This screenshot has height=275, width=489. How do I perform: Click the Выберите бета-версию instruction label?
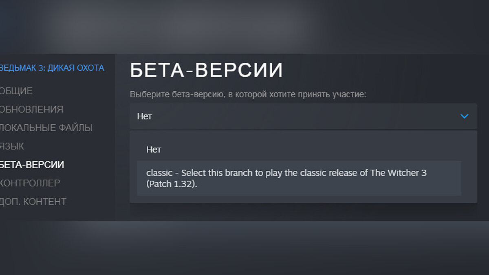coord(248,95)
